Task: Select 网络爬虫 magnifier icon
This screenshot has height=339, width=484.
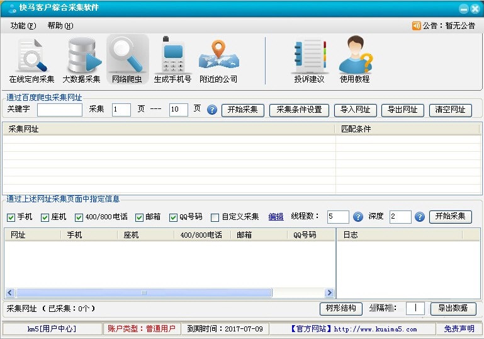Action: [127, 60]
